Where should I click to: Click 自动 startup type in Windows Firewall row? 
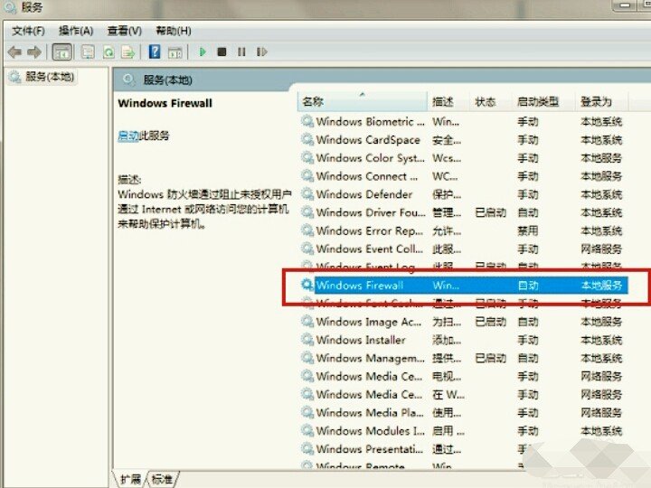(x=528, y=285)
